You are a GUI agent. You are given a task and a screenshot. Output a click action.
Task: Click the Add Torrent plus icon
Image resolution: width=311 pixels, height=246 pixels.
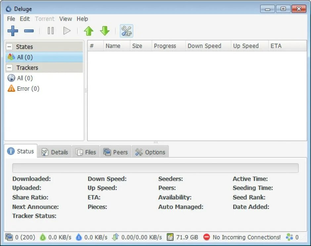coord(13,31)
